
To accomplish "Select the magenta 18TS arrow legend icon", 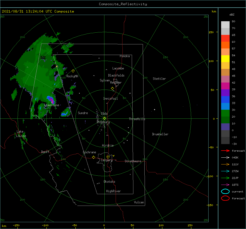I will tap(225, 185).
